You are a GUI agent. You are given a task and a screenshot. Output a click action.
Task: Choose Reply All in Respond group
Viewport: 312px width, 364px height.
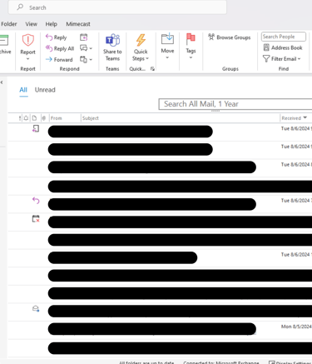pyautogui.click(x=60, y=48)
